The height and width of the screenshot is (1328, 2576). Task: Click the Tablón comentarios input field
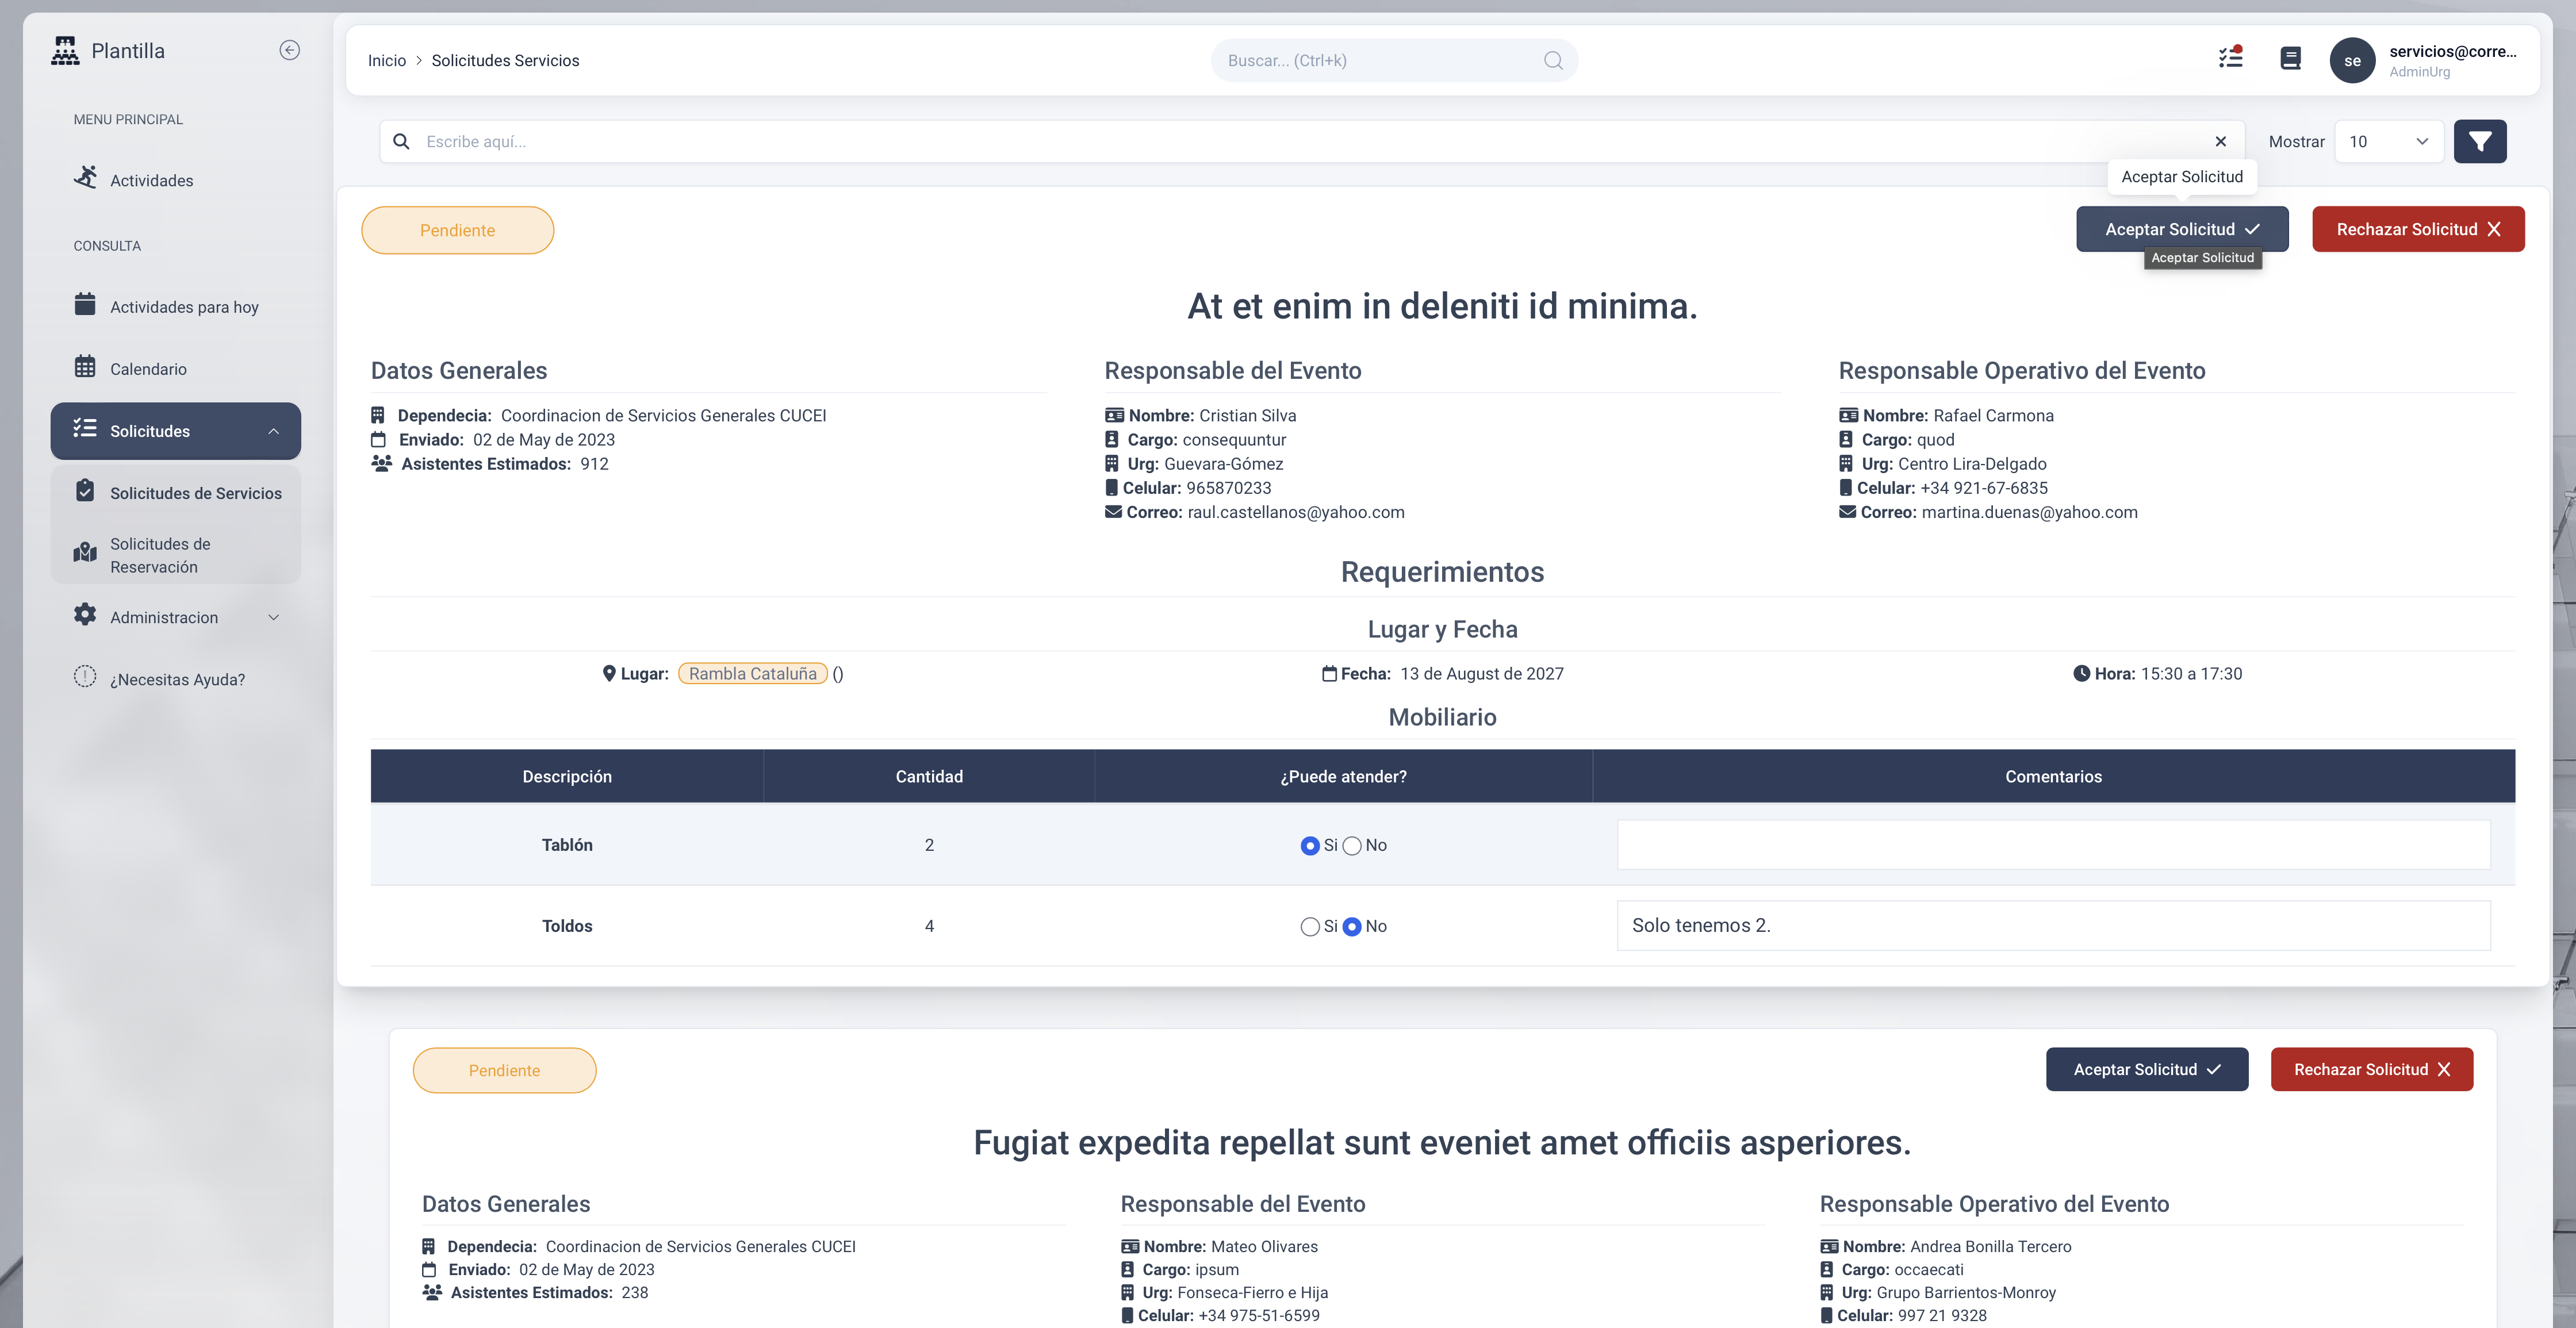pos(2053,845)
